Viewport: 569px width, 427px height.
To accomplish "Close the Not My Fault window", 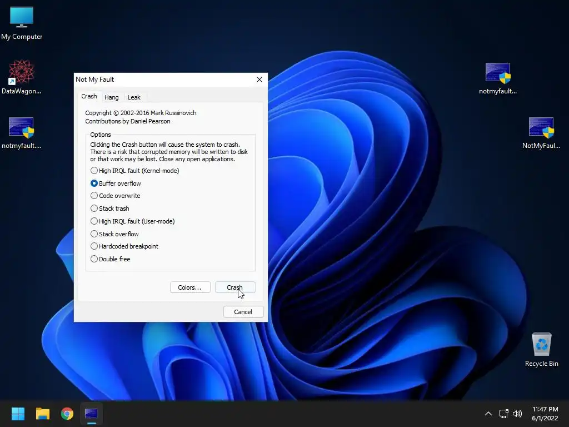I will (x=259, y=80).
